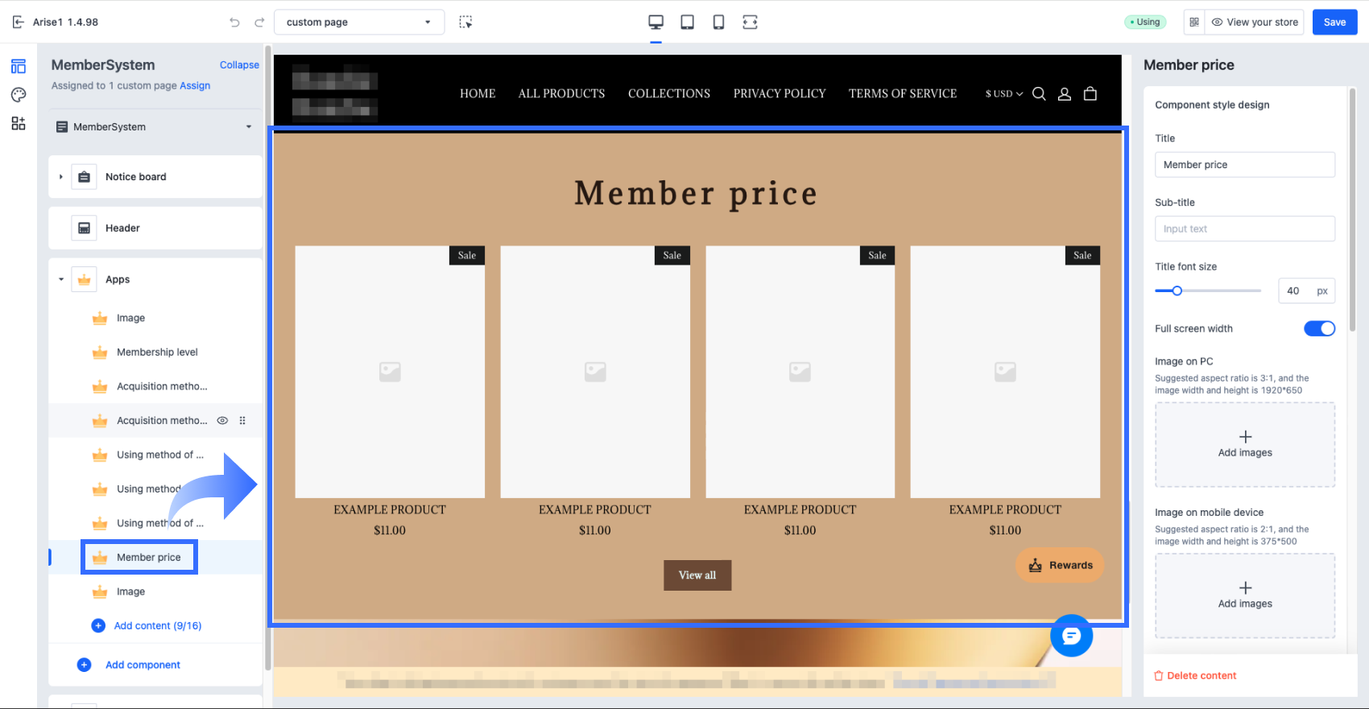Adjust the Title font size slider
Viewport: 1369px width, 709px height.
coord(1177,291)
